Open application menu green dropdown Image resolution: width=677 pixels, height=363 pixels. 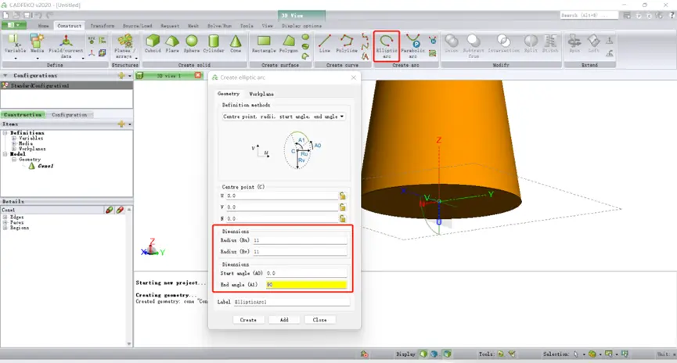tap(14, 26)
